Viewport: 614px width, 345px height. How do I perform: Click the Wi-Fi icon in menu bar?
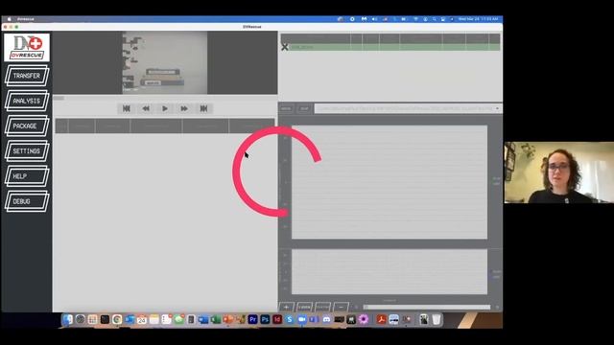(x=415, y=19)
